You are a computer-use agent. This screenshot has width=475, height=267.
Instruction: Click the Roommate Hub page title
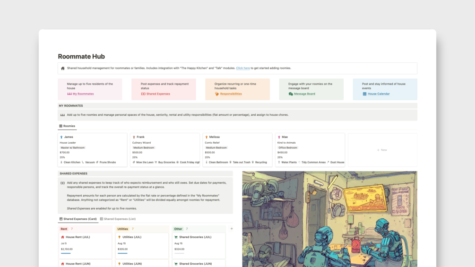click(81, 57)
